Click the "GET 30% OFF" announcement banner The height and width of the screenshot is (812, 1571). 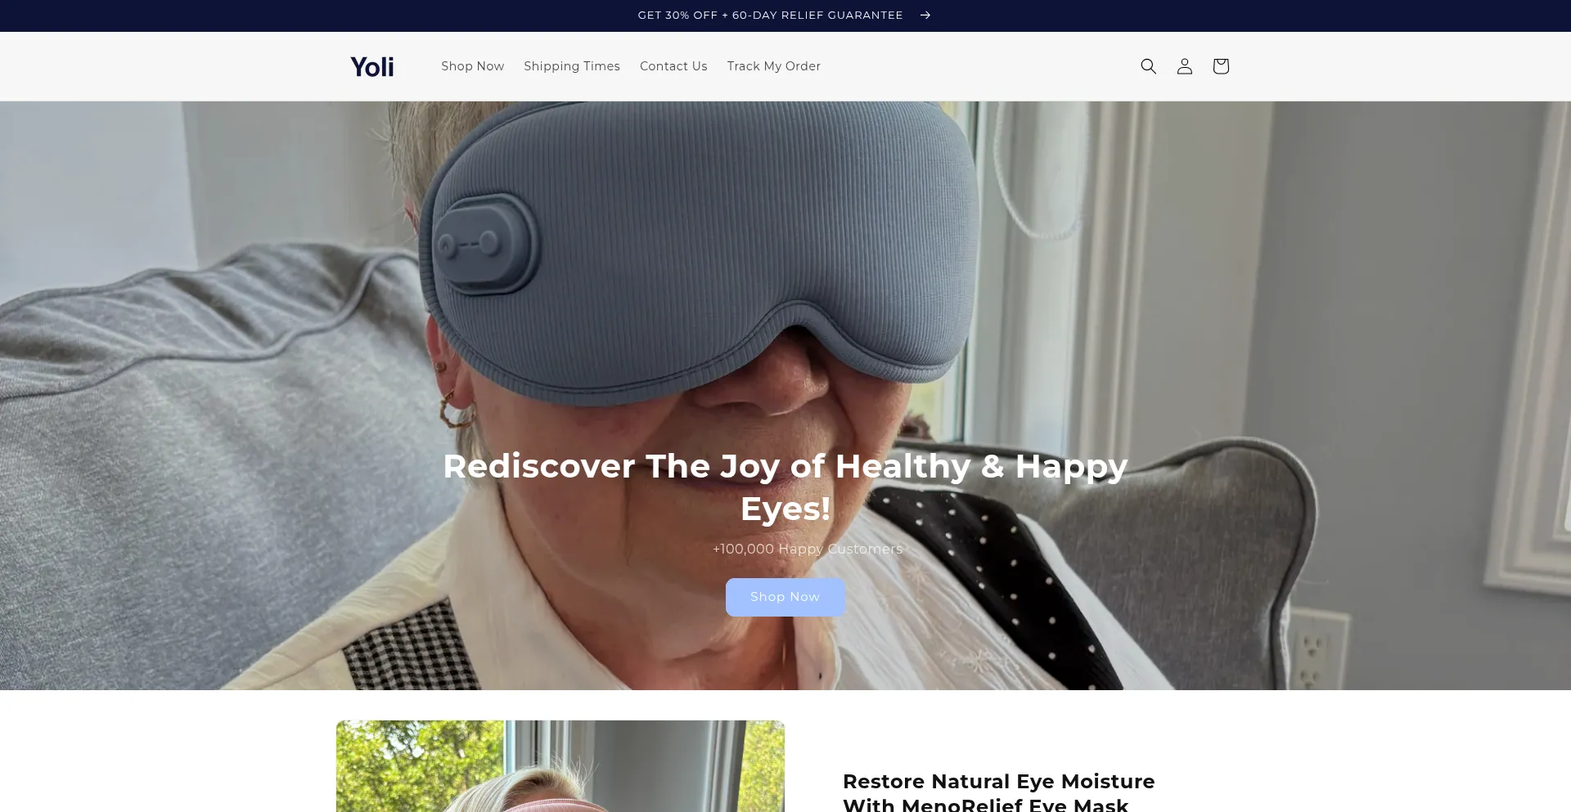[x=770, y=15]
